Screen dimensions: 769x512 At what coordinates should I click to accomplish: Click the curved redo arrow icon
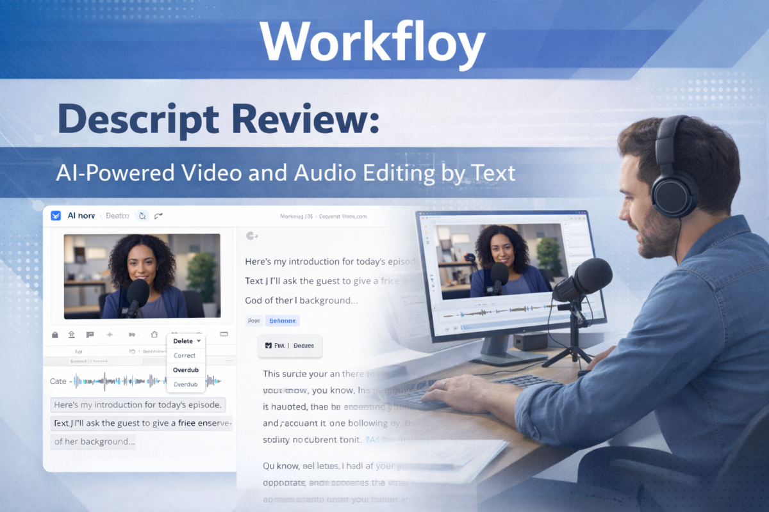pyautogui.click(x=159, y=216)
